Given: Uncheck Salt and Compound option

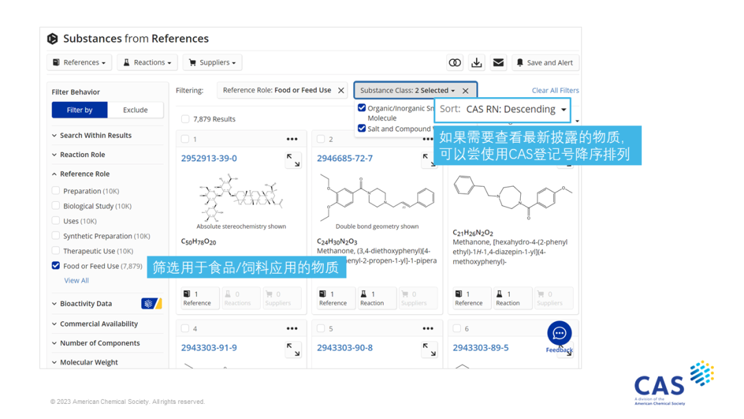Looking at the screenshot, I should (362, 128).
